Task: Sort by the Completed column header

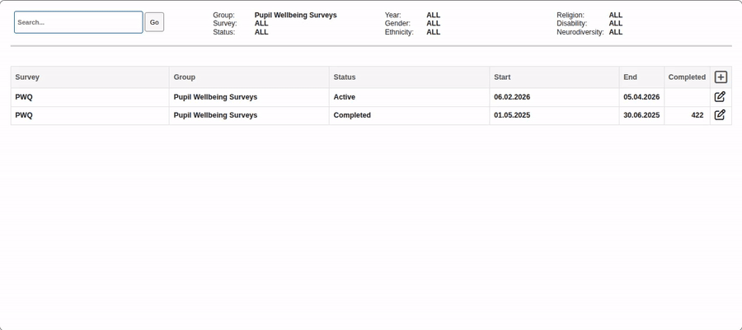Action: (x=687, y=77)
